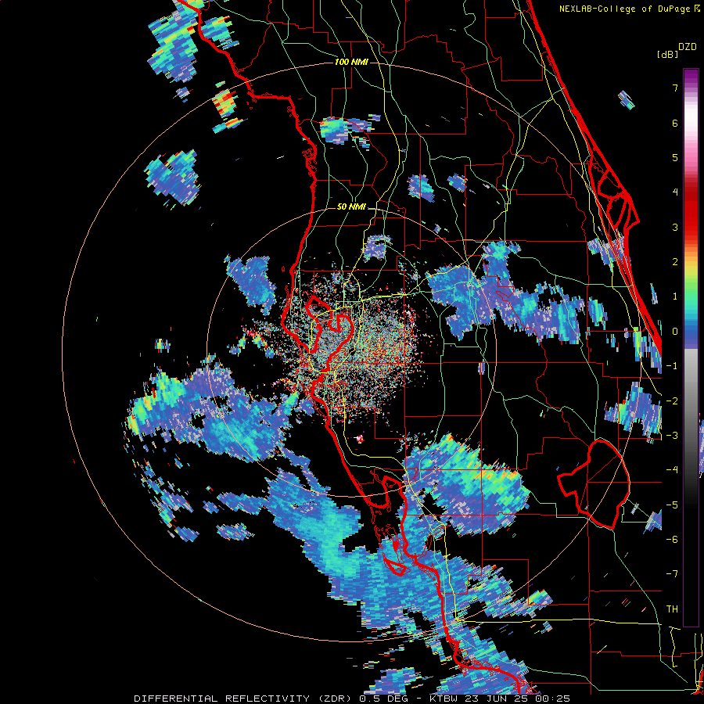Click the [dB] unit label
Viewport: 704px width, 704px height.
tap(667, 54)
